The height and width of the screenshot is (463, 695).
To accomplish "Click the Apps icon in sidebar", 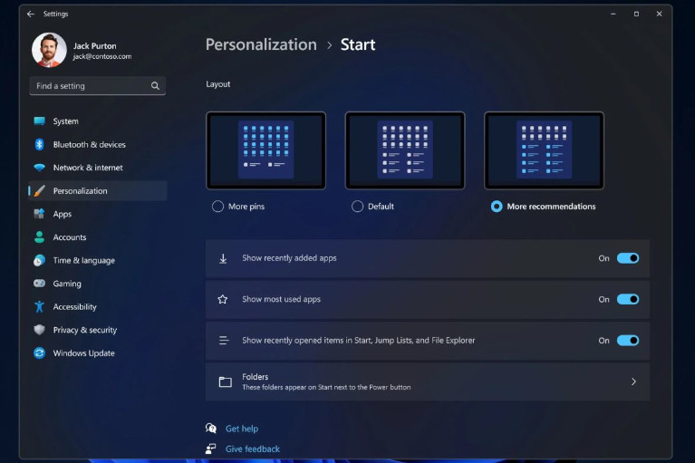I will pyautogui.click(x=40, y=214).
